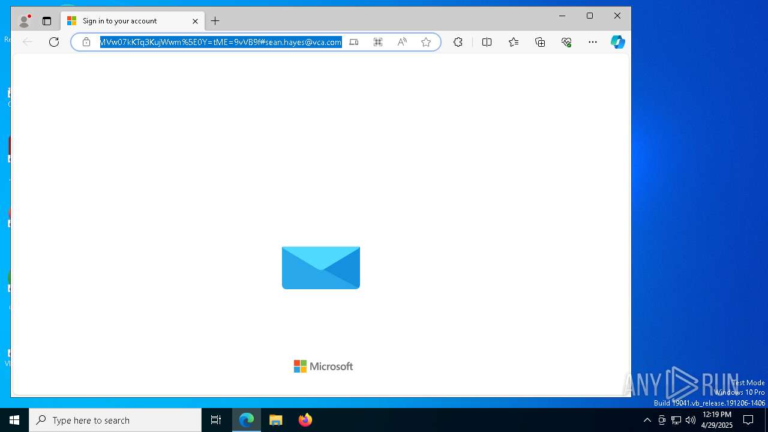Show hidden system tray icons
Screen dimensions: 768x432
click(647, 420)
